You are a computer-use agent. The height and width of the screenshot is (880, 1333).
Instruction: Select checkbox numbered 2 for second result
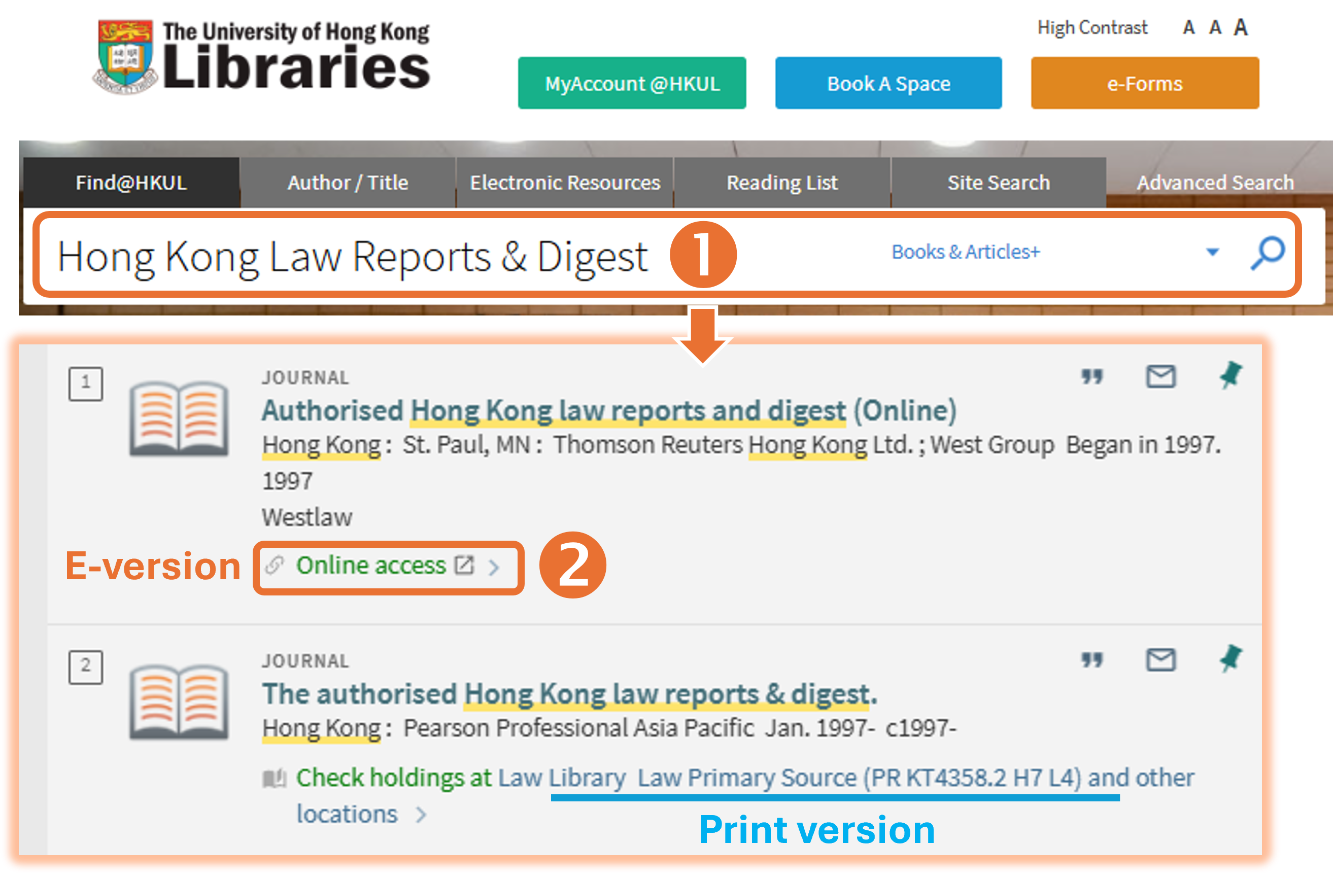pyautogui.click(x=85, y=667)
